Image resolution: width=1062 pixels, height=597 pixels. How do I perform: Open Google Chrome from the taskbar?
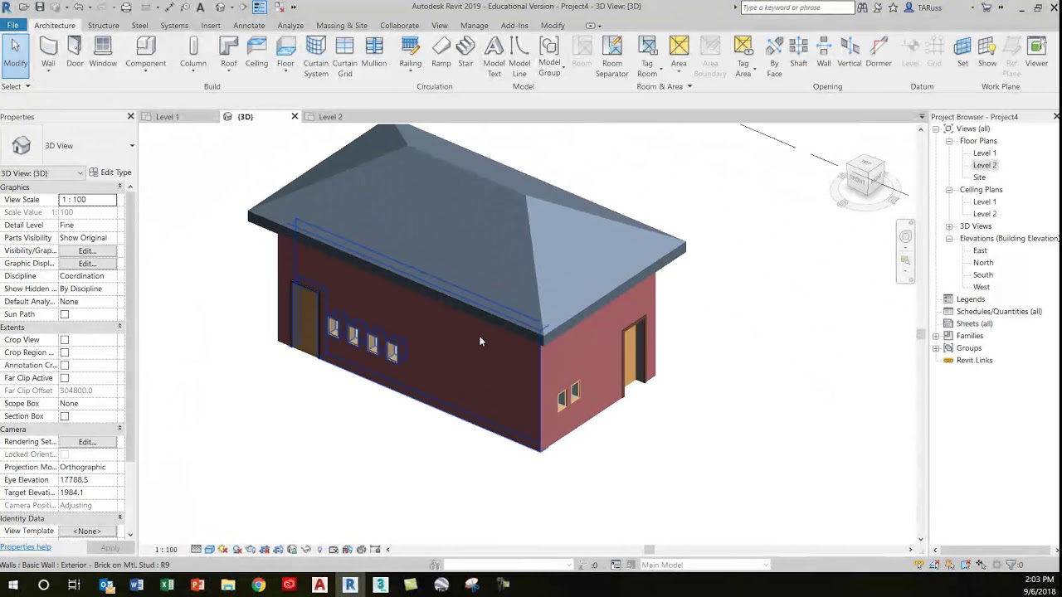pyautogui.click(x=259, y=585)
